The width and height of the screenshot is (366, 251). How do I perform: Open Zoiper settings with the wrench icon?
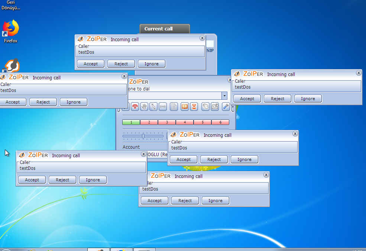click(226, 107)
